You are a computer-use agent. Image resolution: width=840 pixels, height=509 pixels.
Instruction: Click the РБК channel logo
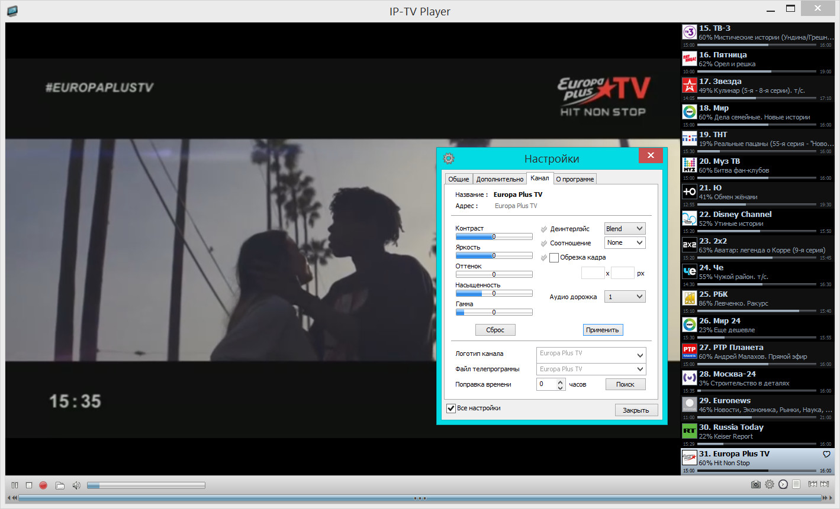coord(689,298)
